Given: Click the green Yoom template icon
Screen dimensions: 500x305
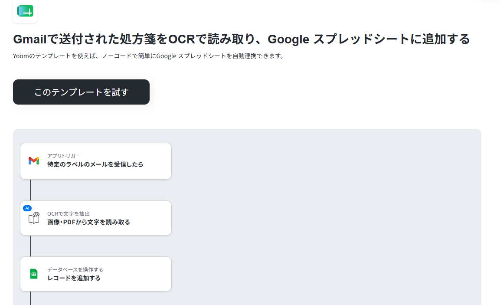Looking at the screenshot, I should pos(25,11).
